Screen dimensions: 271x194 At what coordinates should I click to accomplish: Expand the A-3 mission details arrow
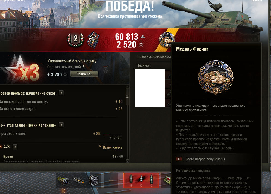click(15, 147)
